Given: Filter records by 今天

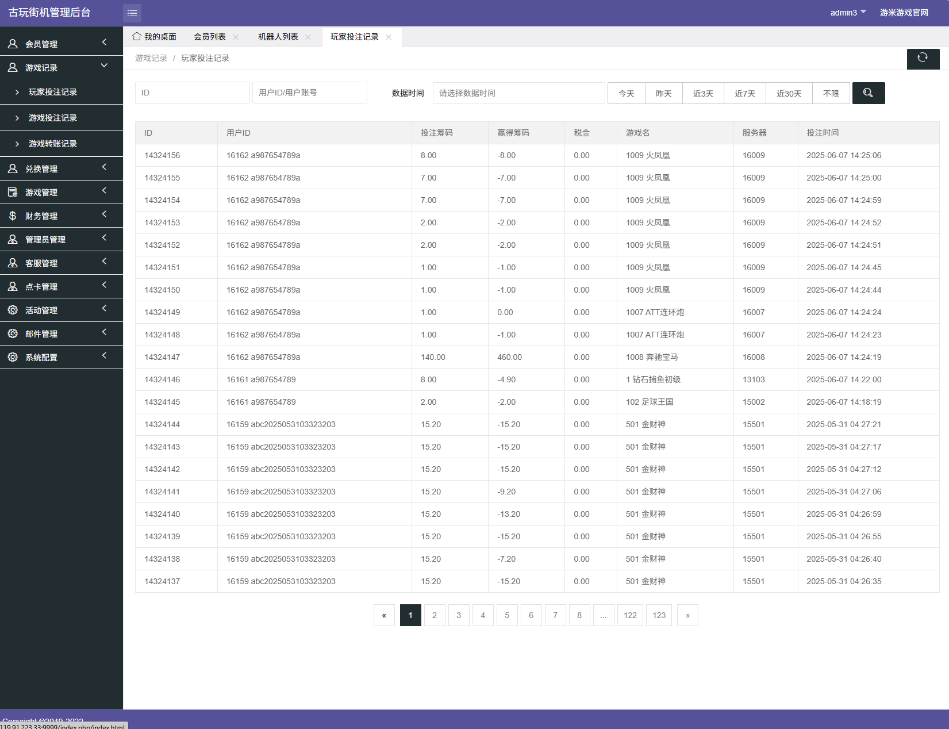Looking at the screenshot, I should click(627, 93).
